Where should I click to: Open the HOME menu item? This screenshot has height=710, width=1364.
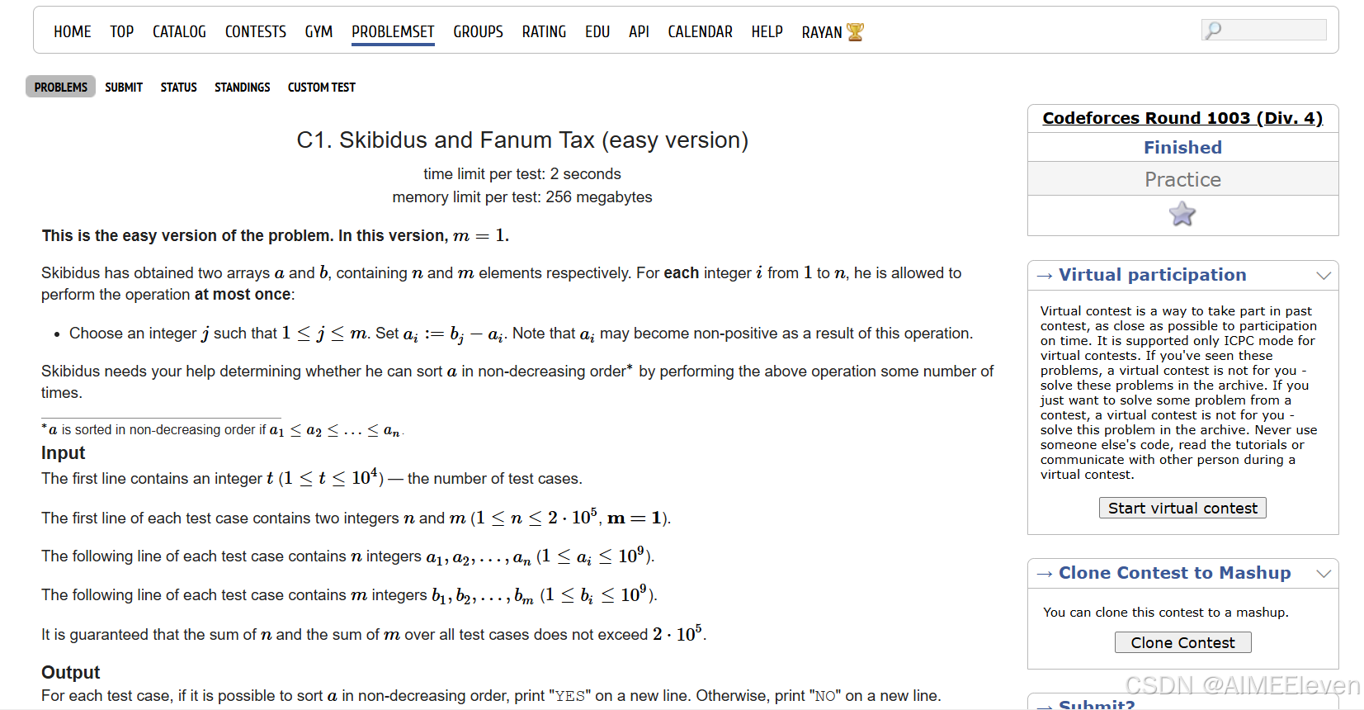pos(73,32)
